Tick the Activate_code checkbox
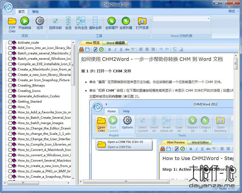 click(x=10, y=42)
